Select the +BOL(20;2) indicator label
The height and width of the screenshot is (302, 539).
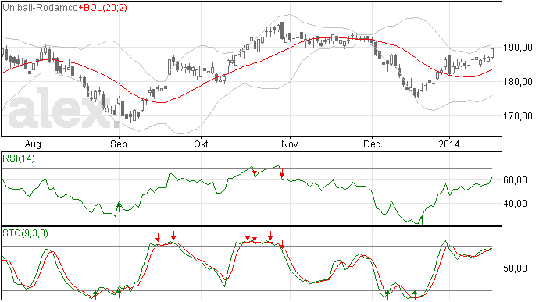coord(103,8)
